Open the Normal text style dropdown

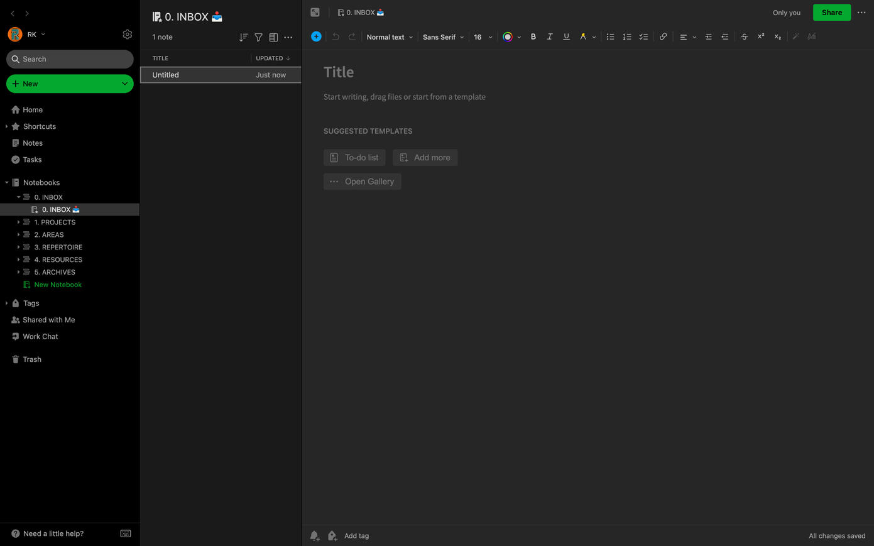[390, 37]
